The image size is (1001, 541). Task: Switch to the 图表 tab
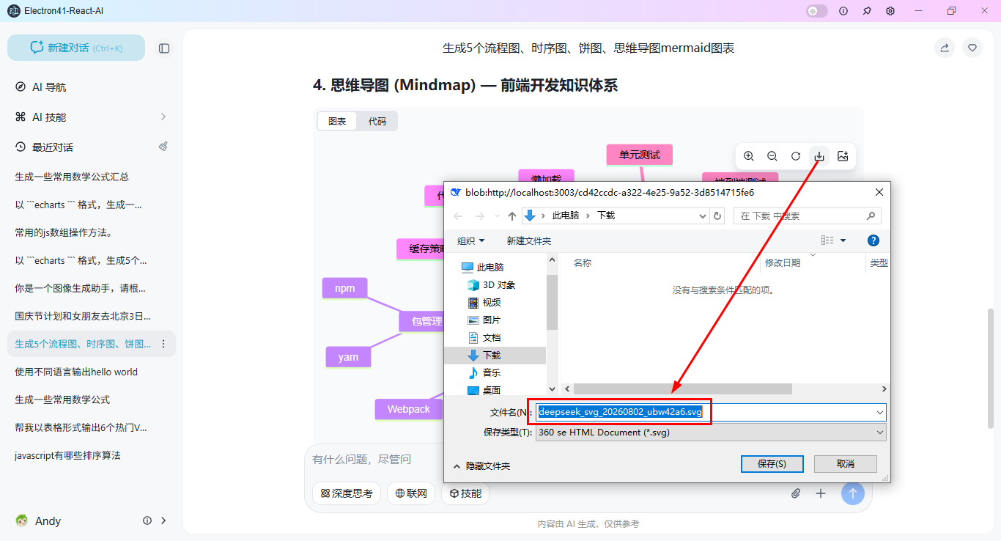pos(337,121)
